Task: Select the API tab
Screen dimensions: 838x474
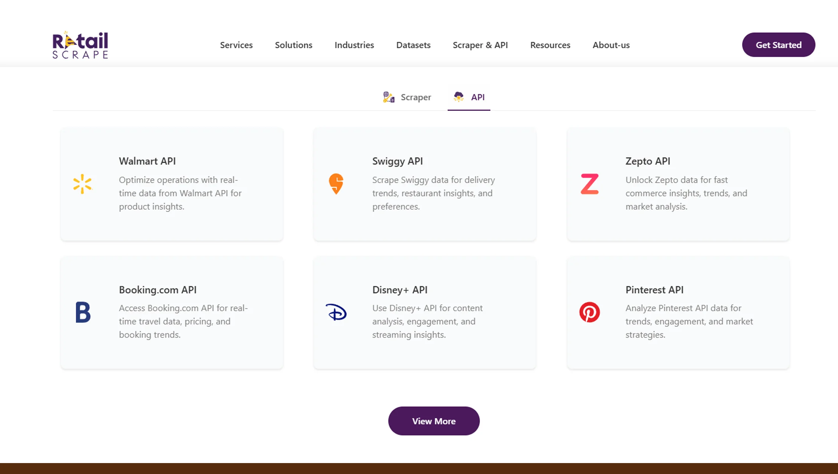Action: coord(477,97)
